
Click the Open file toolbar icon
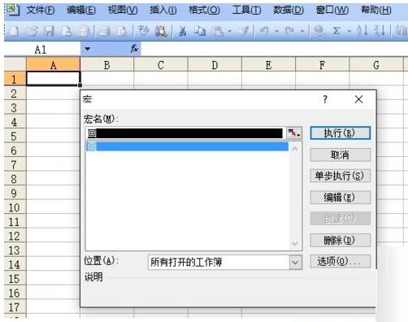32,31
